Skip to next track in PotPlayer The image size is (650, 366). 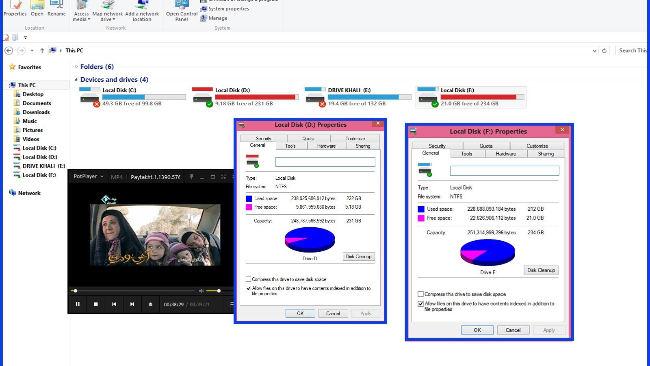pyautogui.click(x=132, y=304)
